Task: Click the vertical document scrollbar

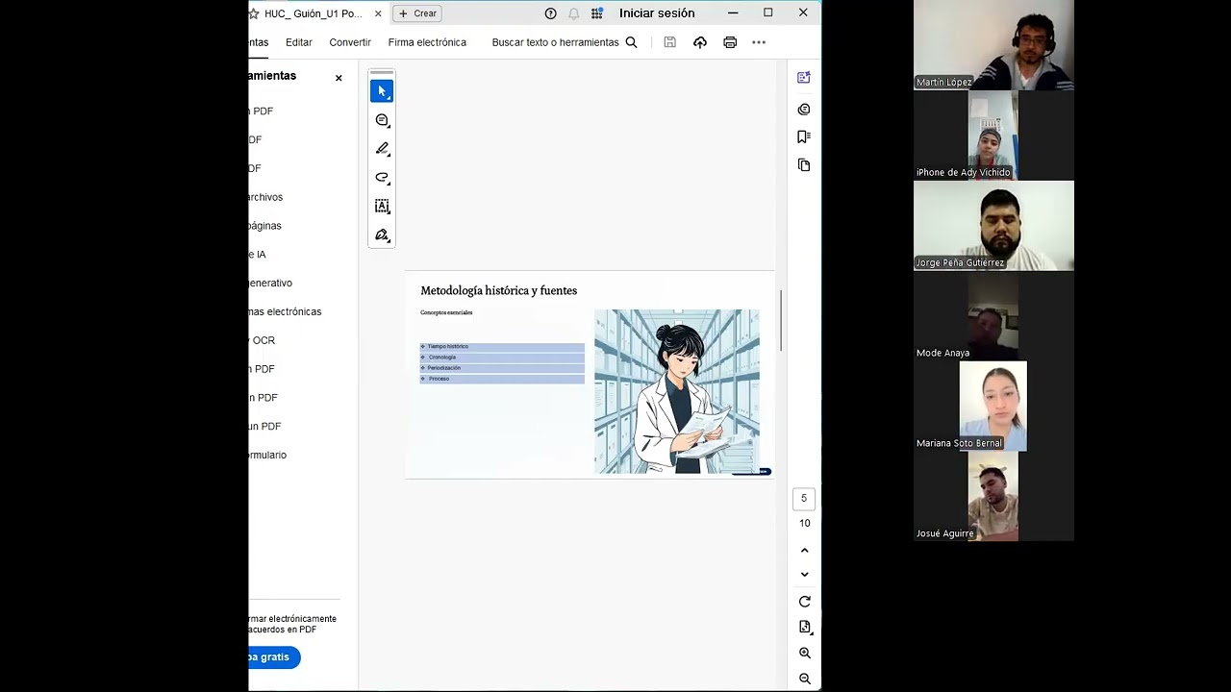Action: point(781,320)
